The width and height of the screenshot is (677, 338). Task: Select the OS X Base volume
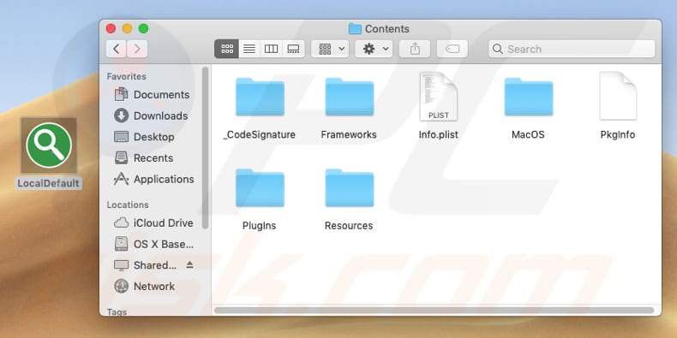tap(153, 244)
